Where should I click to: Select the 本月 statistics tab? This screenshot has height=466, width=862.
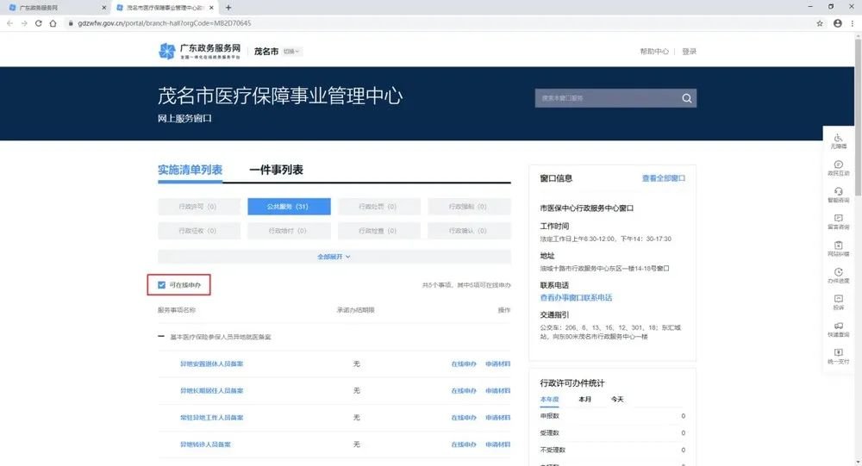tap(584, 400)
